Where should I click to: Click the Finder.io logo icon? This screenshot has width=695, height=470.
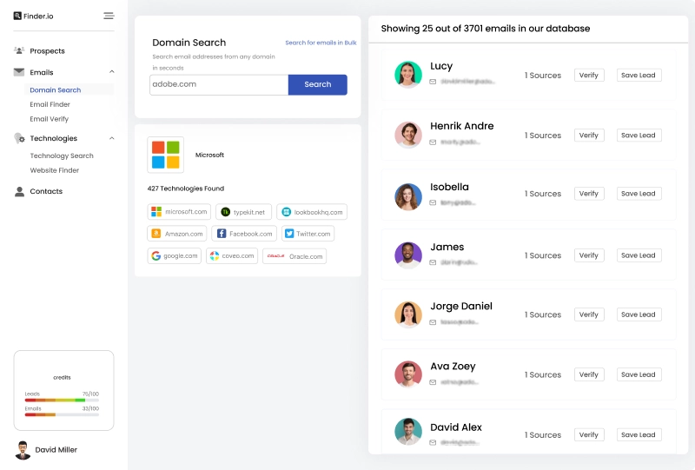click(17, 16)
